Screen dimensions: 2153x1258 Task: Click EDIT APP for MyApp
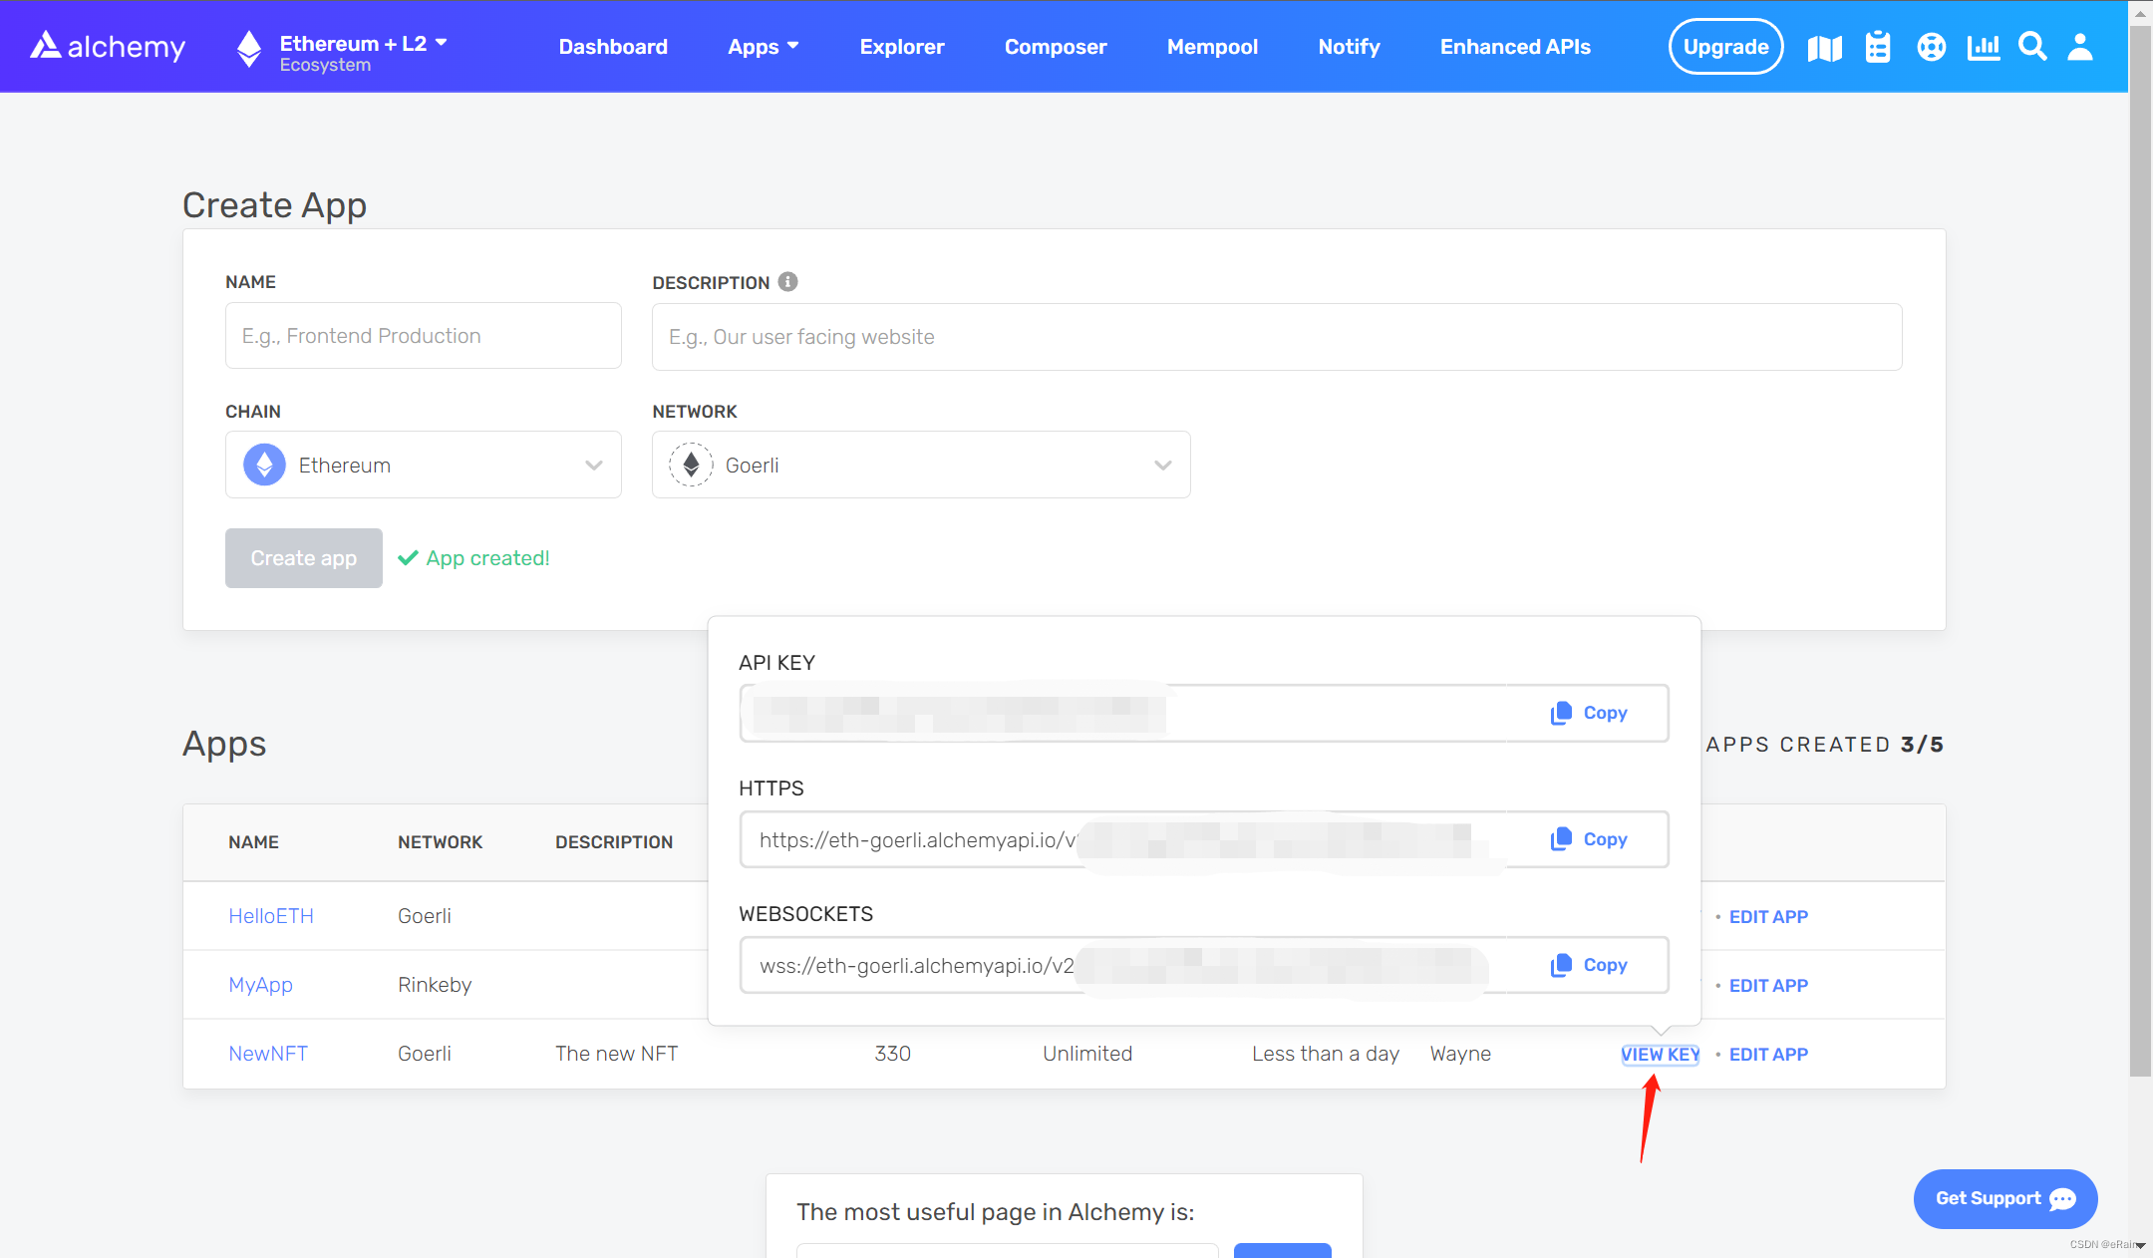(x=1768, y=986)
